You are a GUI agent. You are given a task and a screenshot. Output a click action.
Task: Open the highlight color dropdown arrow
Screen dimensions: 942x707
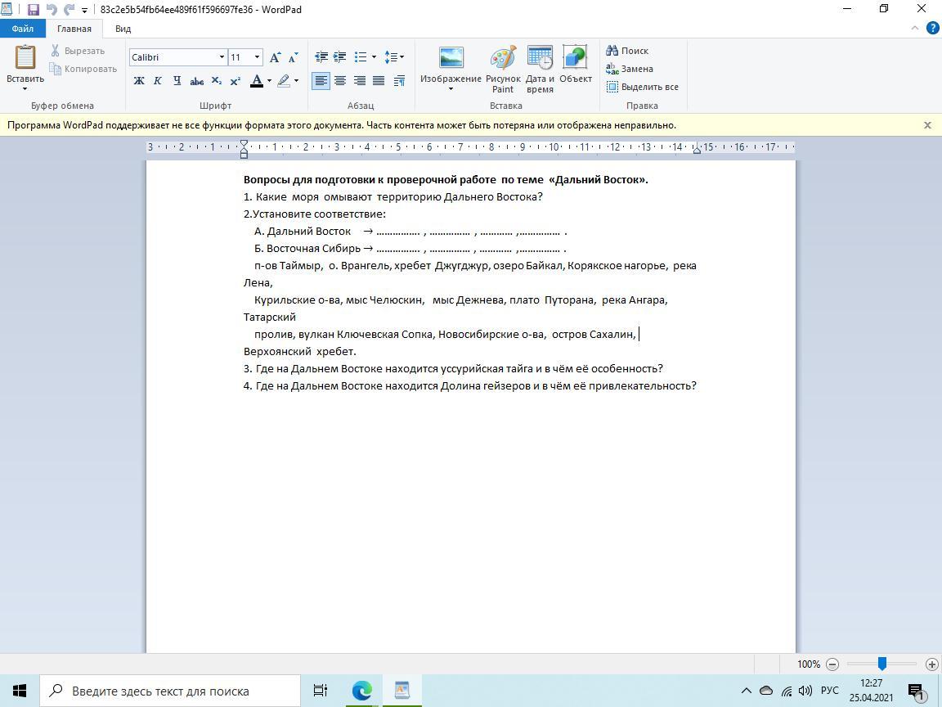point(297,80)
